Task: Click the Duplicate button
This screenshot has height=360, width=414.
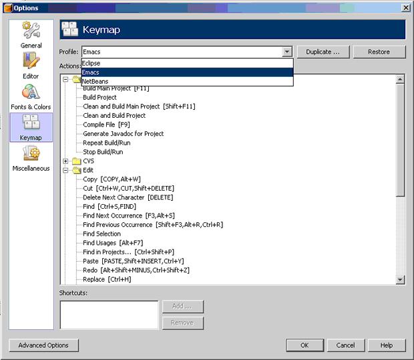Action: tap(323, 52)
